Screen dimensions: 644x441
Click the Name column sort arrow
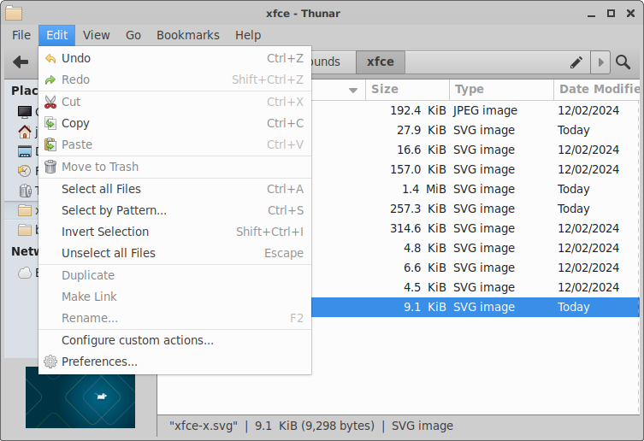(x=353, y=91)
